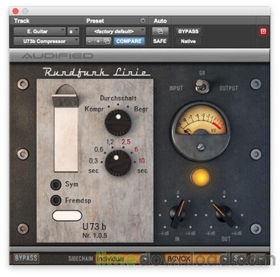This screenshot has width=280, height=277.
Task: Click the SAFE automation button
Action: coord(160,41)
